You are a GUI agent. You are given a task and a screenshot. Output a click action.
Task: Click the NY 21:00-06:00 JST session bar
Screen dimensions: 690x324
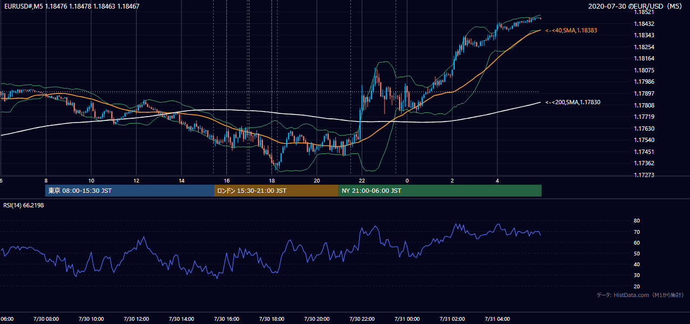pos(440,191)
